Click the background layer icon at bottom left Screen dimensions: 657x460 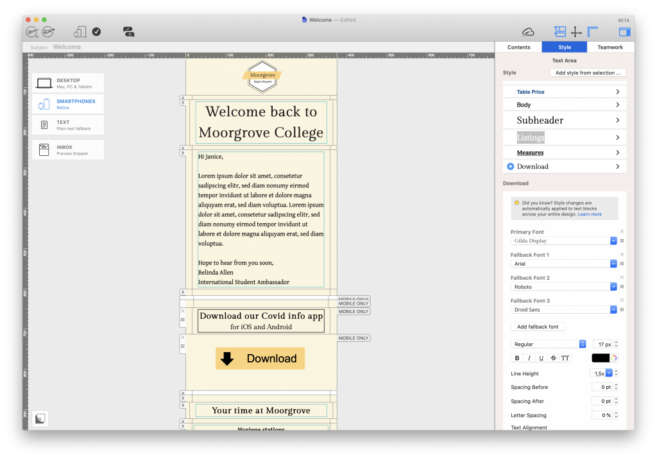coord(40,418)
